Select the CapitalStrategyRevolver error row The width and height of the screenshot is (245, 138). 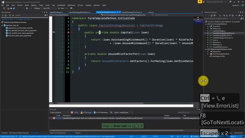tap(124, 118)
